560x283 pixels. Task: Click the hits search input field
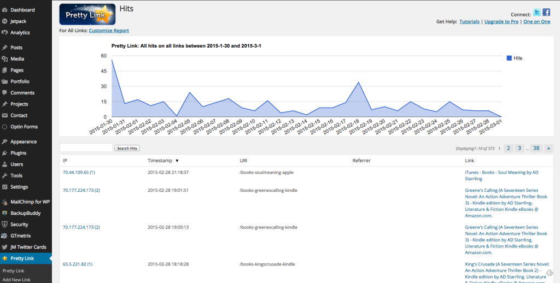86,148
